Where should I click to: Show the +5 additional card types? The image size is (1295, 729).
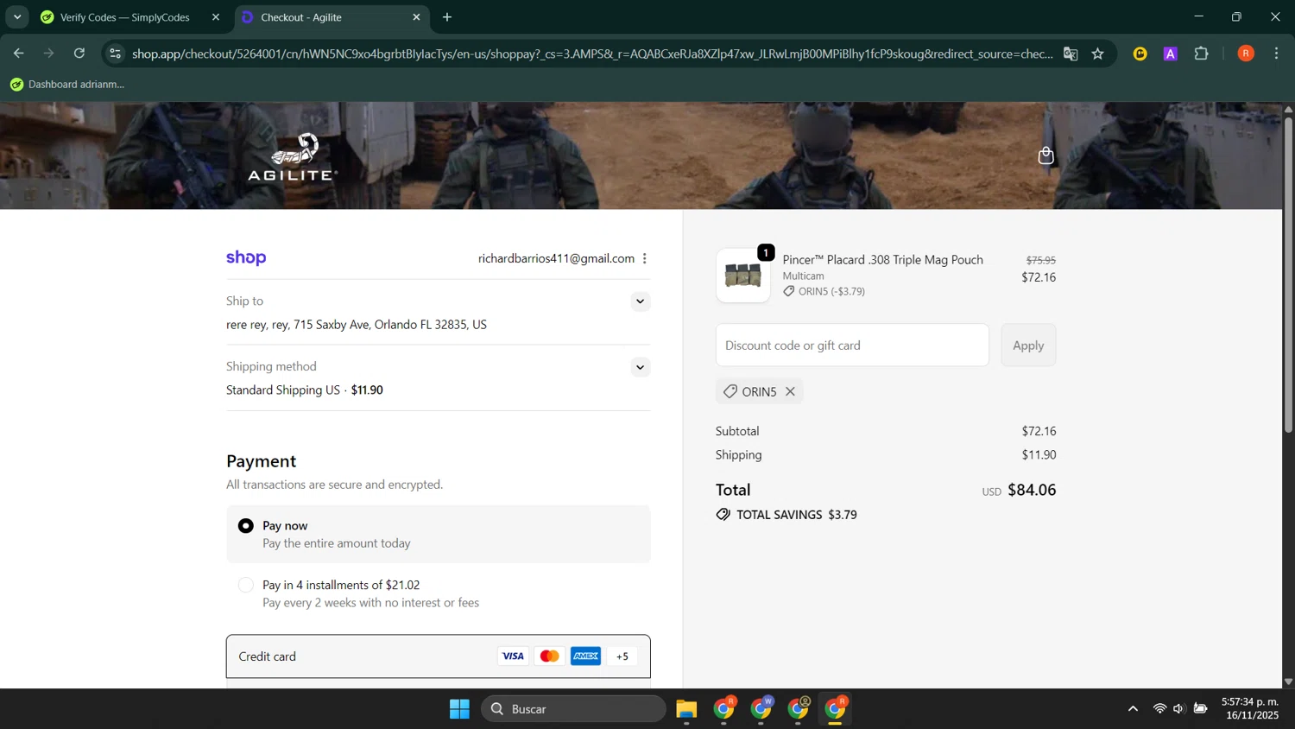click(x=622, y=656)
